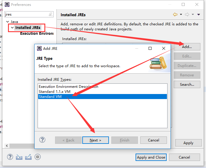Click the Search... button

click(x=187, y=85)
